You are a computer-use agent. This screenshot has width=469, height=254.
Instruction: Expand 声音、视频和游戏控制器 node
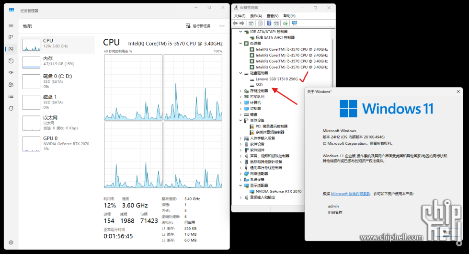pyautogui.click(x=240, y=156)
